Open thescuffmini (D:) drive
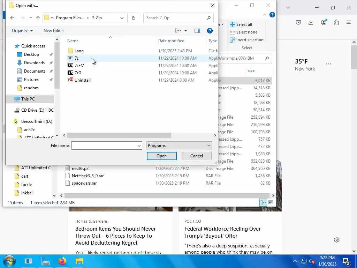357x268 pixels. (33, 121)
